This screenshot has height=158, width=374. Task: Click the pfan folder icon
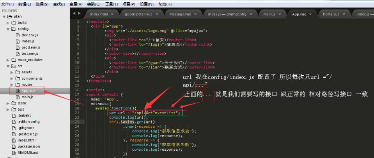tap(9, 17)
